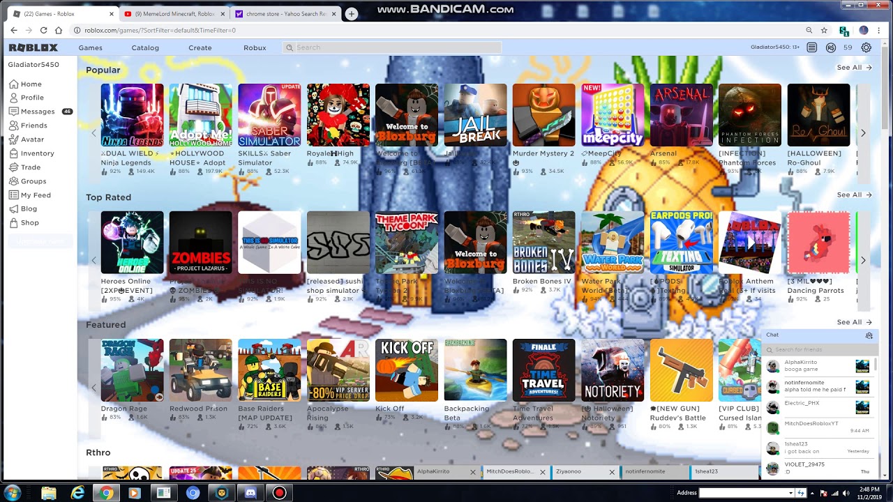Click See All for Top Rated games
Image resolution: width=893 pixels, height=502 pixels.
(854, 195)
